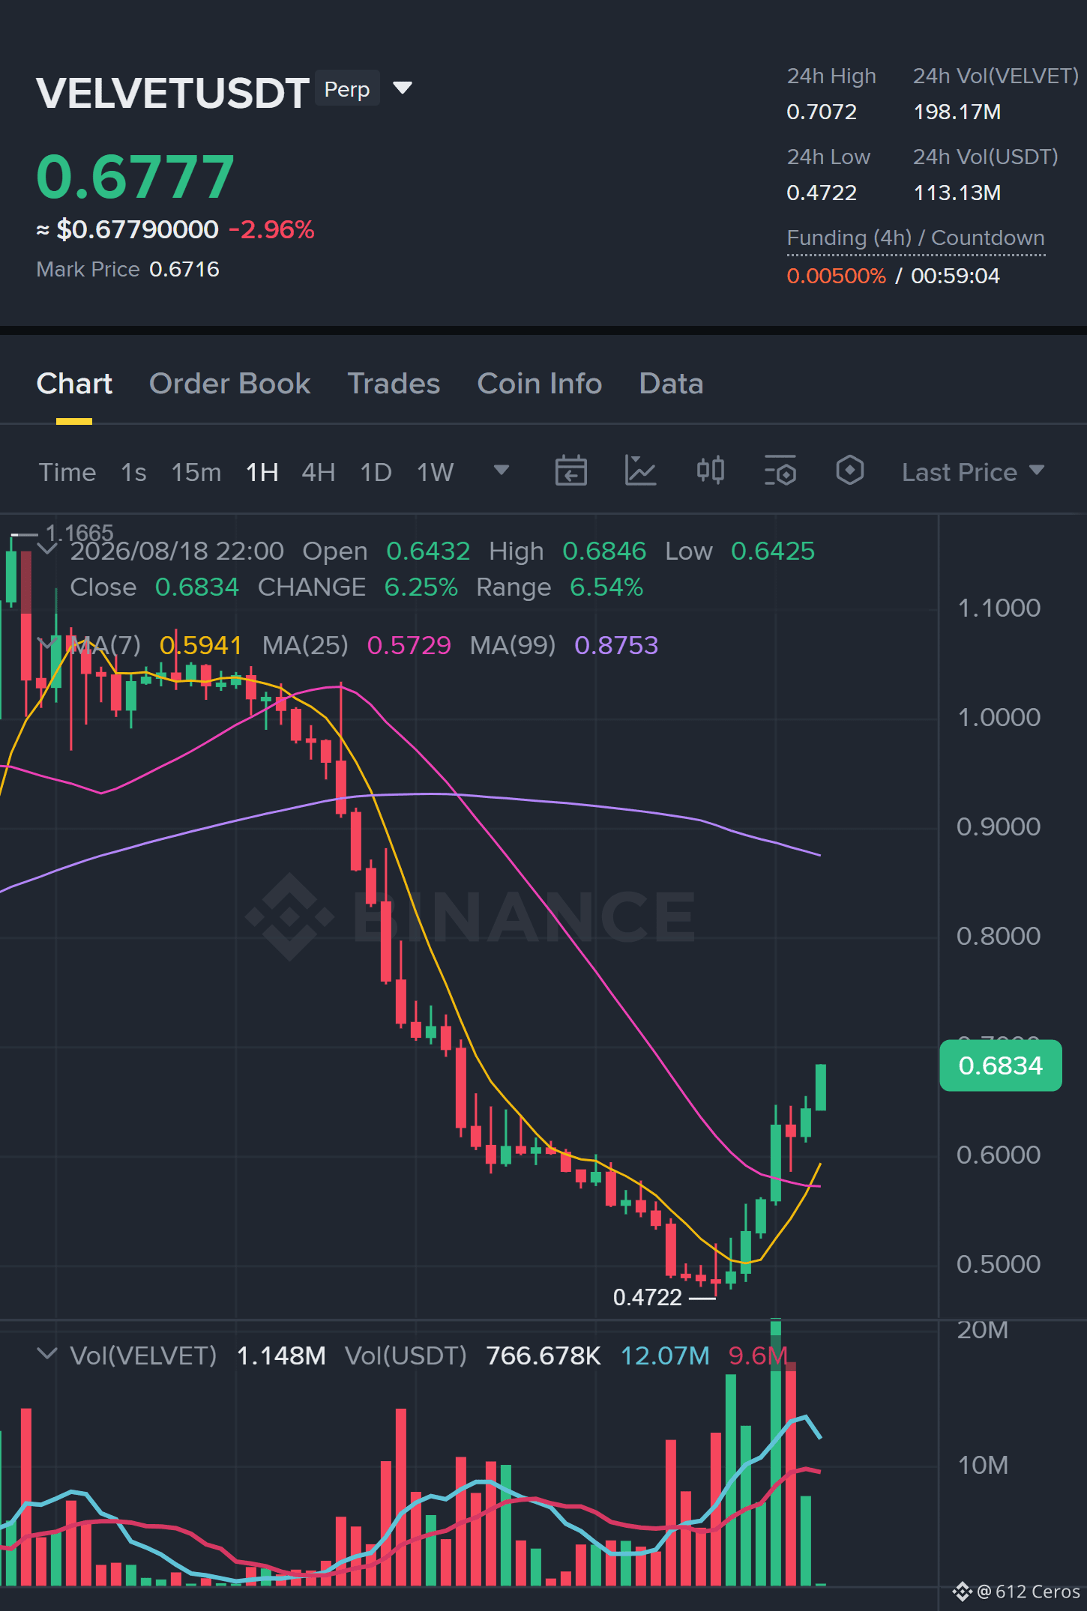Viewport: 1087px width, 1611px height.
Task: Open the indicators line chart icon
Action: (x=641, y=471)
